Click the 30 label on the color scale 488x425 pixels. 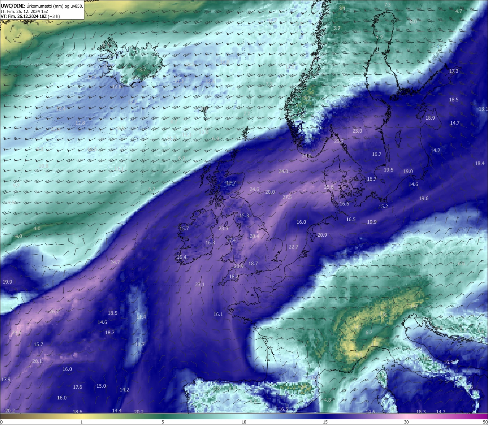406,422
